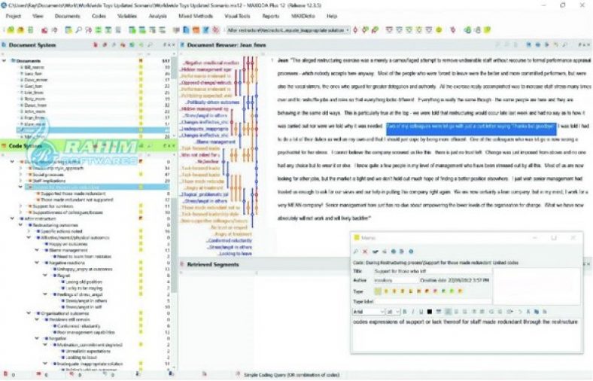Click the blue document icon in main toolbar
This screenshot has width=593, height=381.
[186, 30]
